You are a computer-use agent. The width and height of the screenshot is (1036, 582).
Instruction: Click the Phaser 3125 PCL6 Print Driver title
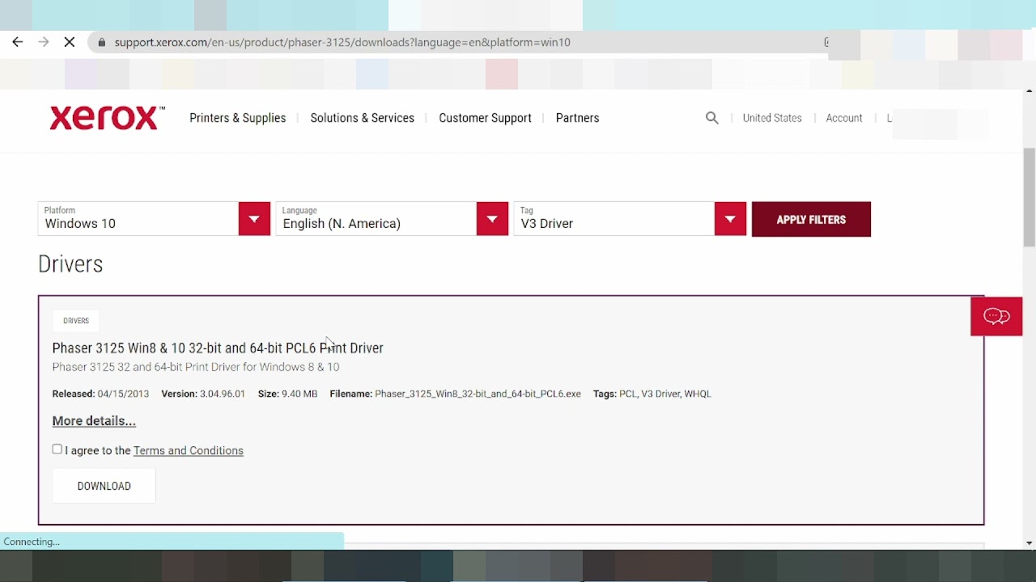pos(218,348)
